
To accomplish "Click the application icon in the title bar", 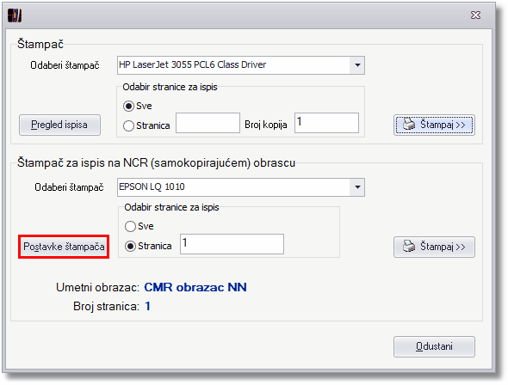I will (15, 15).
